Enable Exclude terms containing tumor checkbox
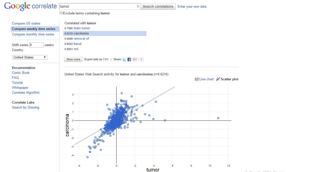Image resolution: width=312 pixels, height=172 pixels. [61, 13]
